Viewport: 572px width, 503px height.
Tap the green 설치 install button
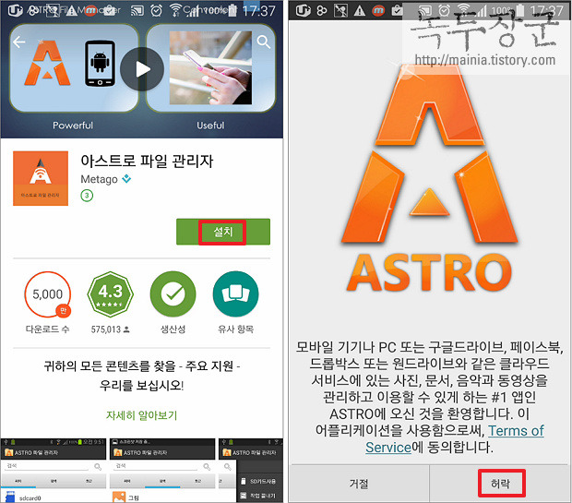click(223, 232)
